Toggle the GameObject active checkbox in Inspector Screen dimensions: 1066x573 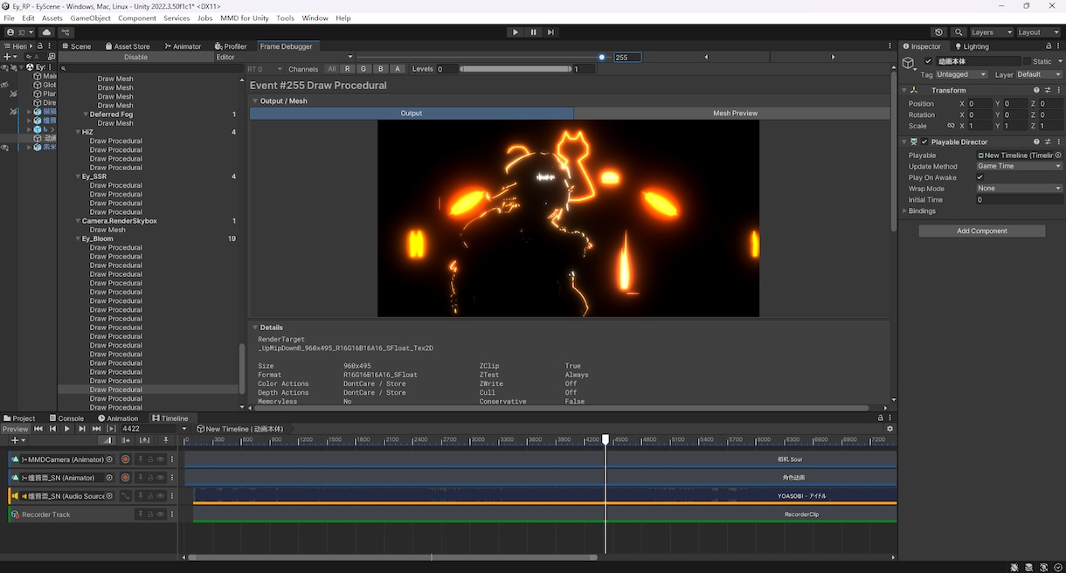pyautogui.click(x=928, y=61)
